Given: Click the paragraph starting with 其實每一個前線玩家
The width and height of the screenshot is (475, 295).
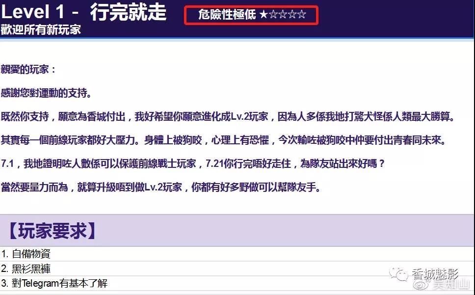Looking at the screenshot, I should tap(223, 140).
